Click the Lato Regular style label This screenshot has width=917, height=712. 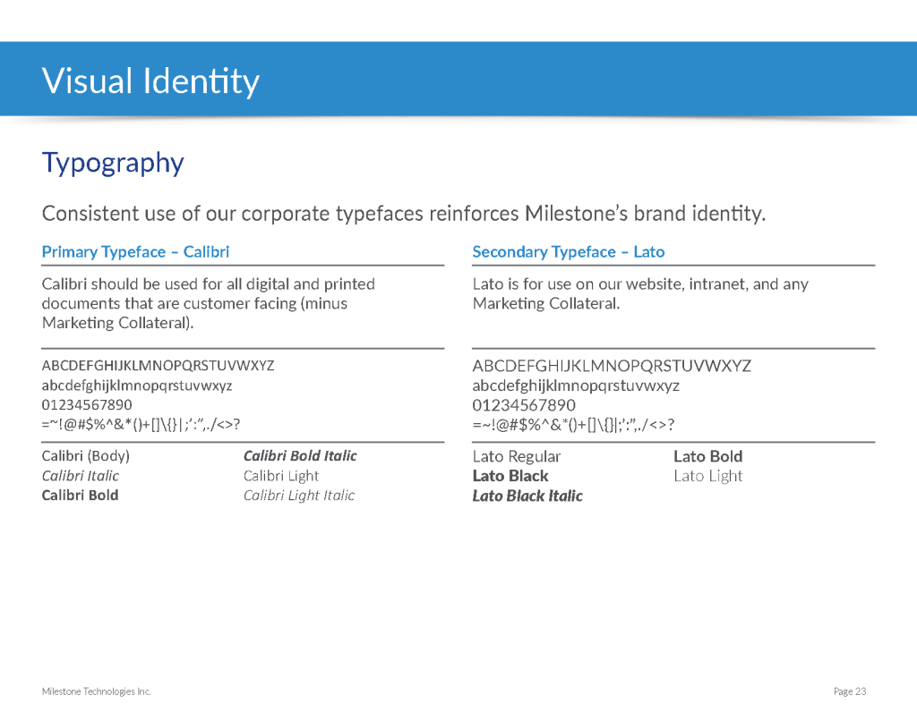pos(516,457)
